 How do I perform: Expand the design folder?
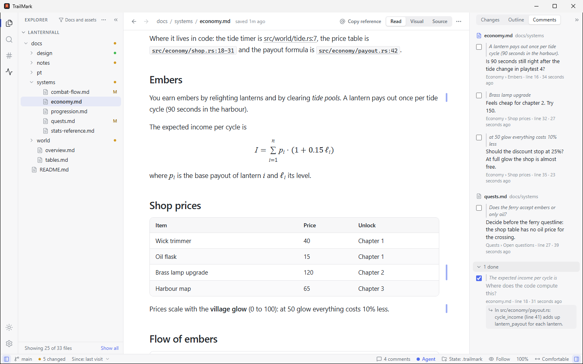(32, 53)
